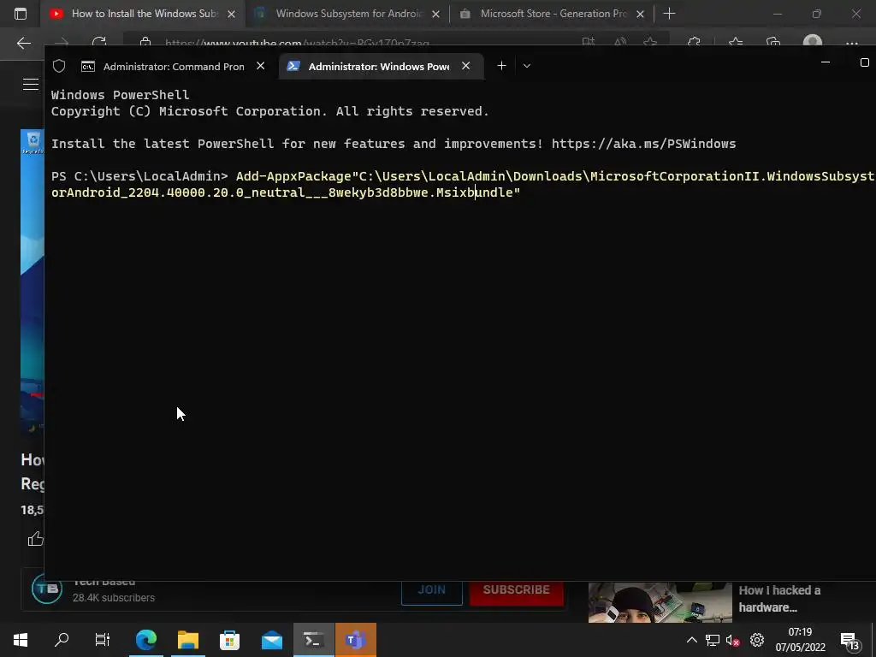The height and width of the screenshot is (657, 876).
Task: Close the YouTube browser tab
Action: 231,14
